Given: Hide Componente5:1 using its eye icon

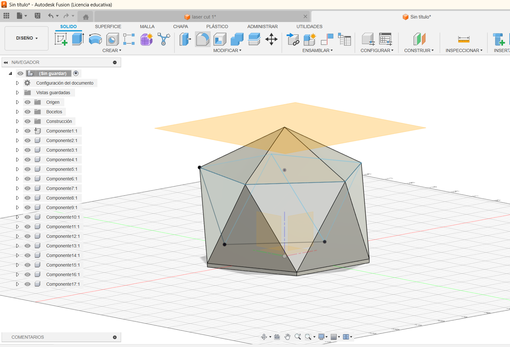Looking at the screenshot, I should tap(28, 169).
